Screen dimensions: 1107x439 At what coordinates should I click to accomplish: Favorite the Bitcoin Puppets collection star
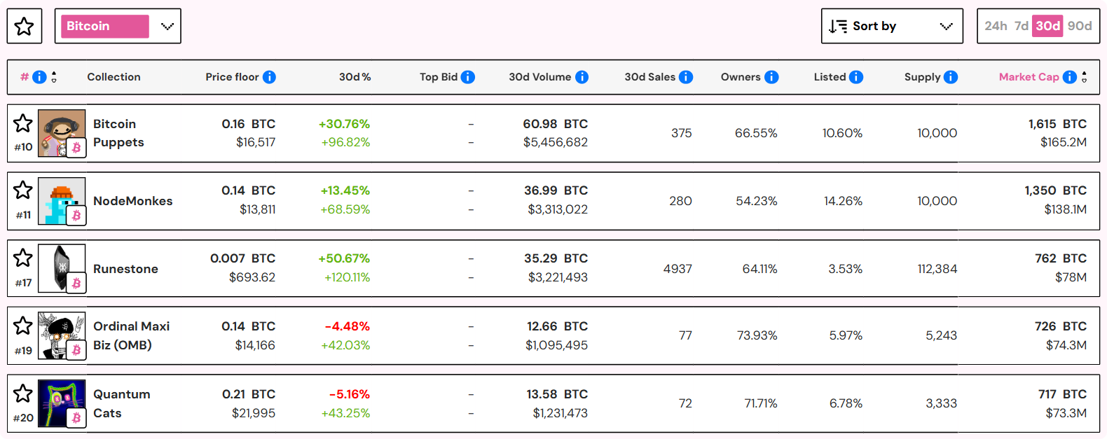pos(23,124)
